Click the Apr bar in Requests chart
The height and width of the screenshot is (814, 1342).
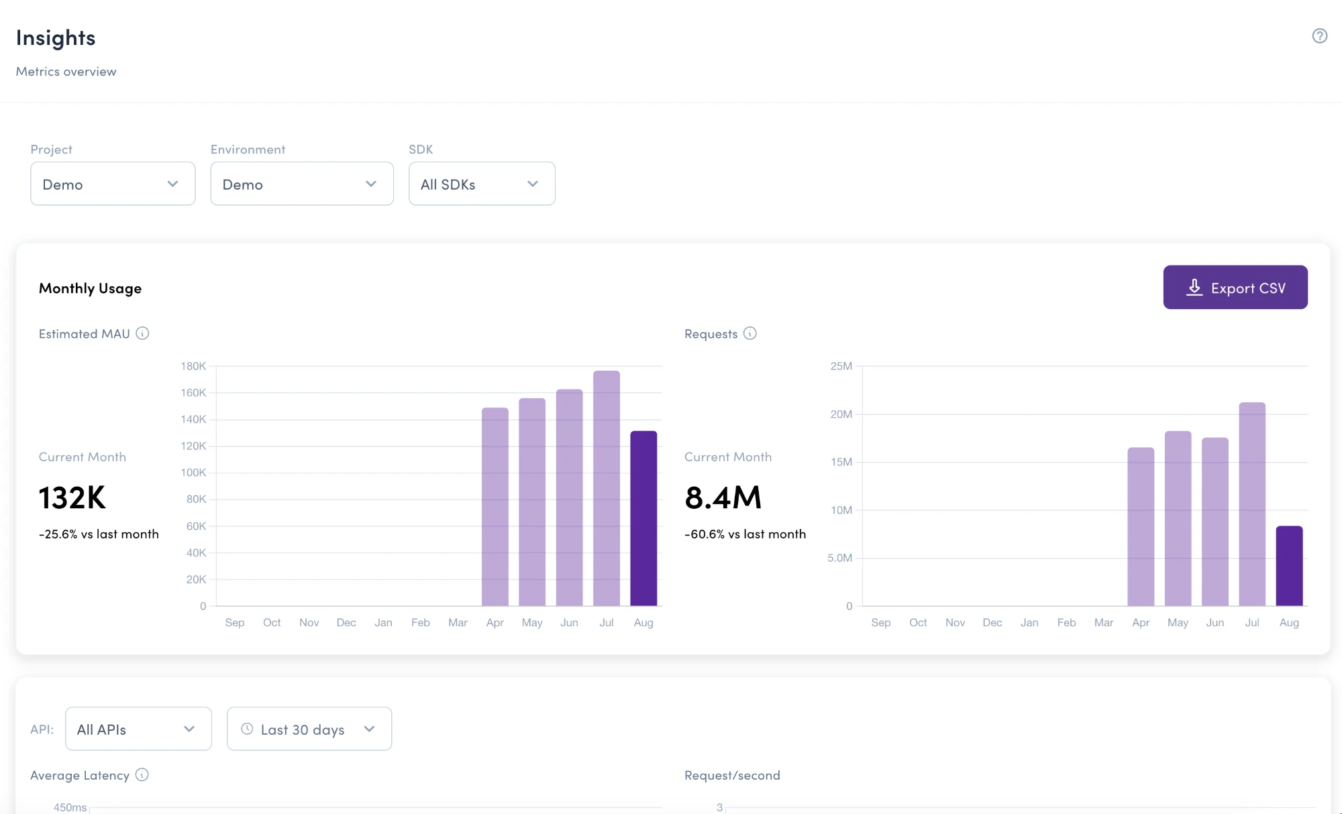point(1141,527)
